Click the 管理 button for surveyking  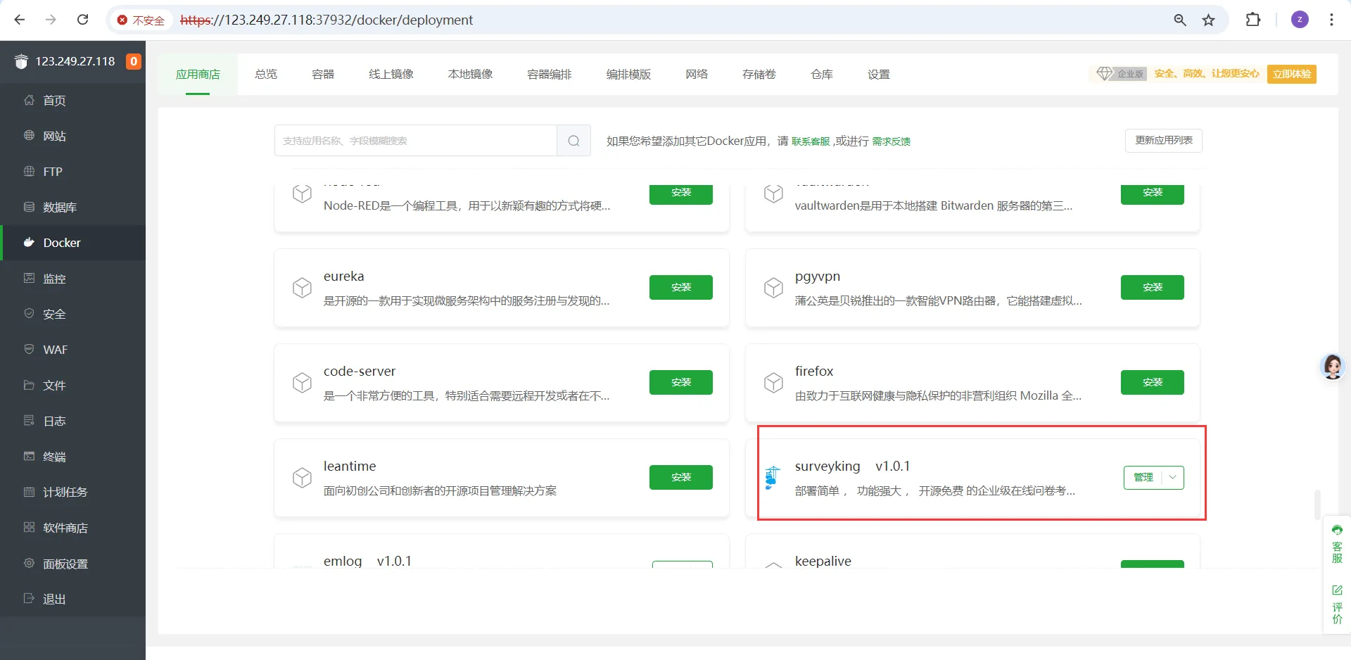(1143, 477)
